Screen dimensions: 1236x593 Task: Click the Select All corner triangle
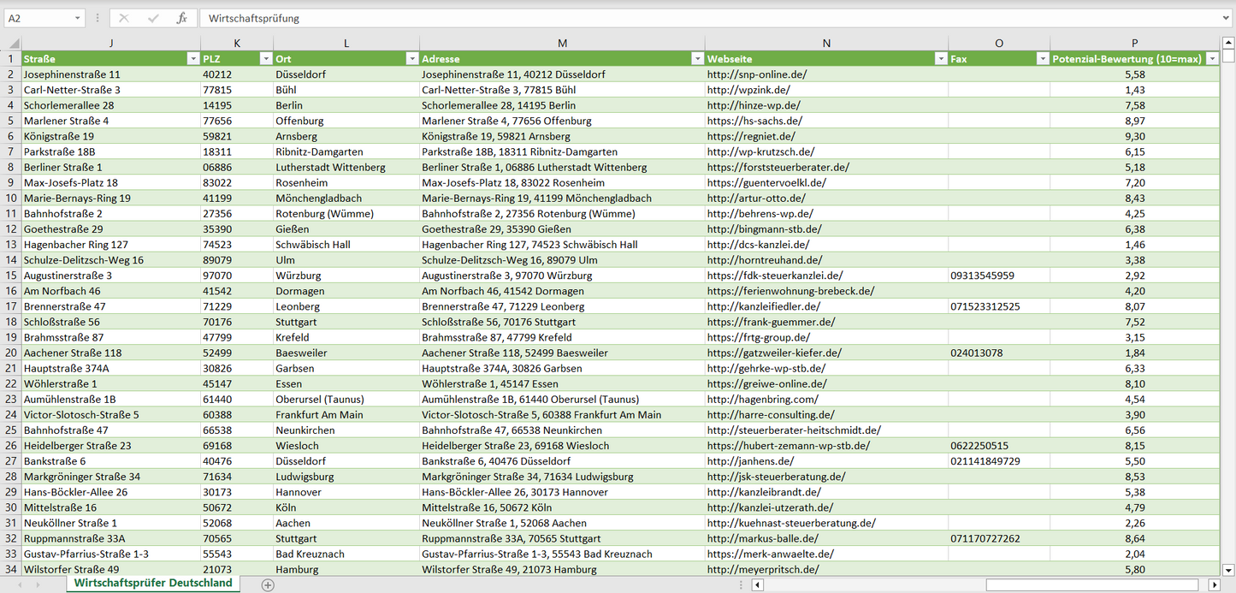(x=11, y=43)
